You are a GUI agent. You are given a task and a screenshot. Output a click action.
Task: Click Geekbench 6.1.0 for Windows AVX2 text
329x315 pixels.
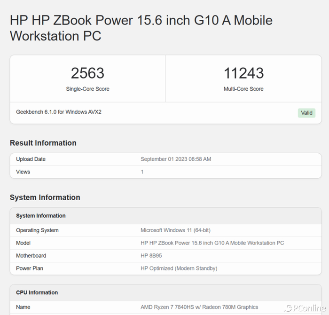pyautogui.click(x=59, y=112)
